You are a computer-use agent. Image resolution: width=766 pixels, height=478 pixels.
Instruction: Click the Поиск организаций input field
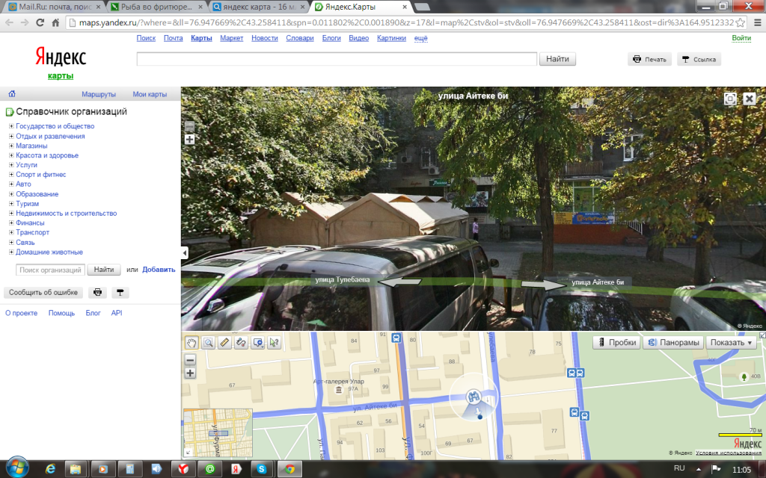click(50, 270)
